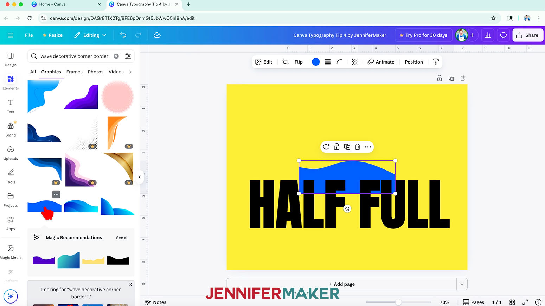This screenshot has width=545, height=306.
Task: Lock the selected element from floating toolbar
Action: click(x=336, y=147)
